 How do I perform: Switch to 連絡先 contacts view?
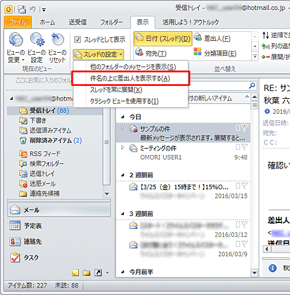click(59, 242)
